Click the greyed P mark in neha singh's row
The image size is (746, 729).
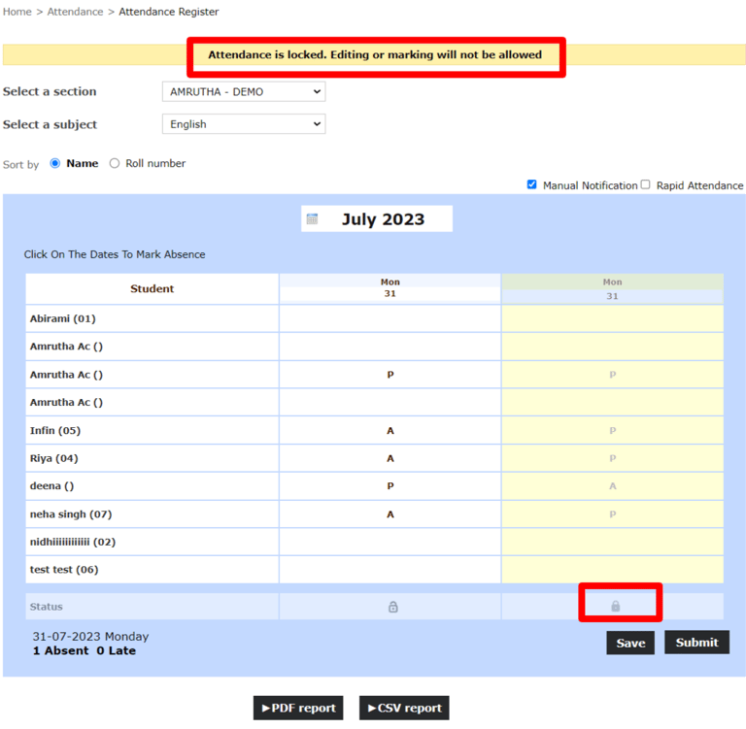pos(612,514)
